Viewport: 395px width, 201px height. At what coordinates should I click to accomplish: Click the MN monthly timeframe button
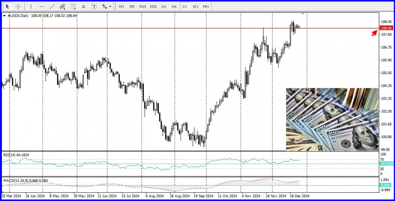pyautogui.click(x=205, y=7)
